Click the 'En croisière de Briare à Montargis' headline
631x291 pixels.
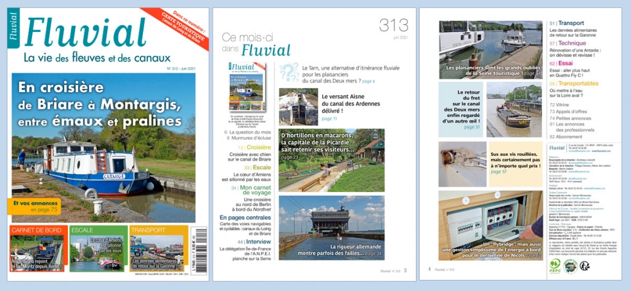pyautogui.click(x=99, y=105)
